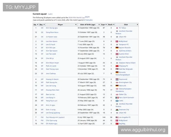Screen dimensions: 171x137
Task: Click the China flag beside Zhejiang FC
Action: tap(117, 66)
